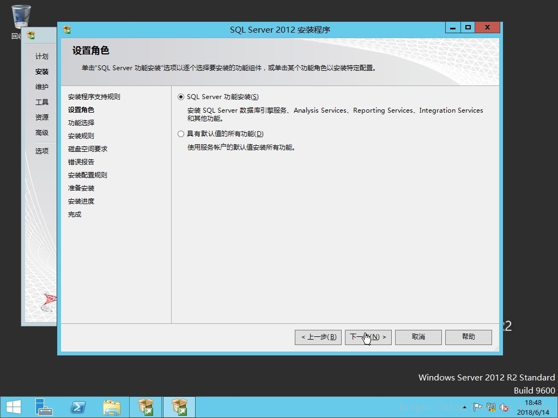This screenshot has width=558, height=418.
Task: Click 安装程序支持规则 step in sidebar
Action: 94,97
